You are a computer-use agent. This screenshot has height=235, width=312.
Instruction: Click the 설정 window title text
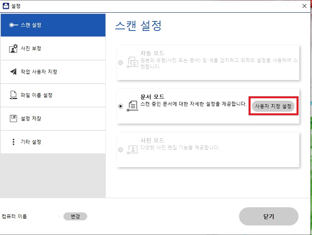[x=16, y=6]
